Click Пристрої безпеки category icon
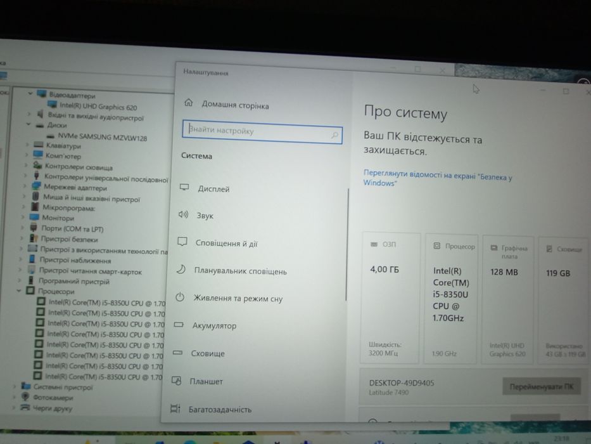Screen dimensions: 591x444 (34, 238)
